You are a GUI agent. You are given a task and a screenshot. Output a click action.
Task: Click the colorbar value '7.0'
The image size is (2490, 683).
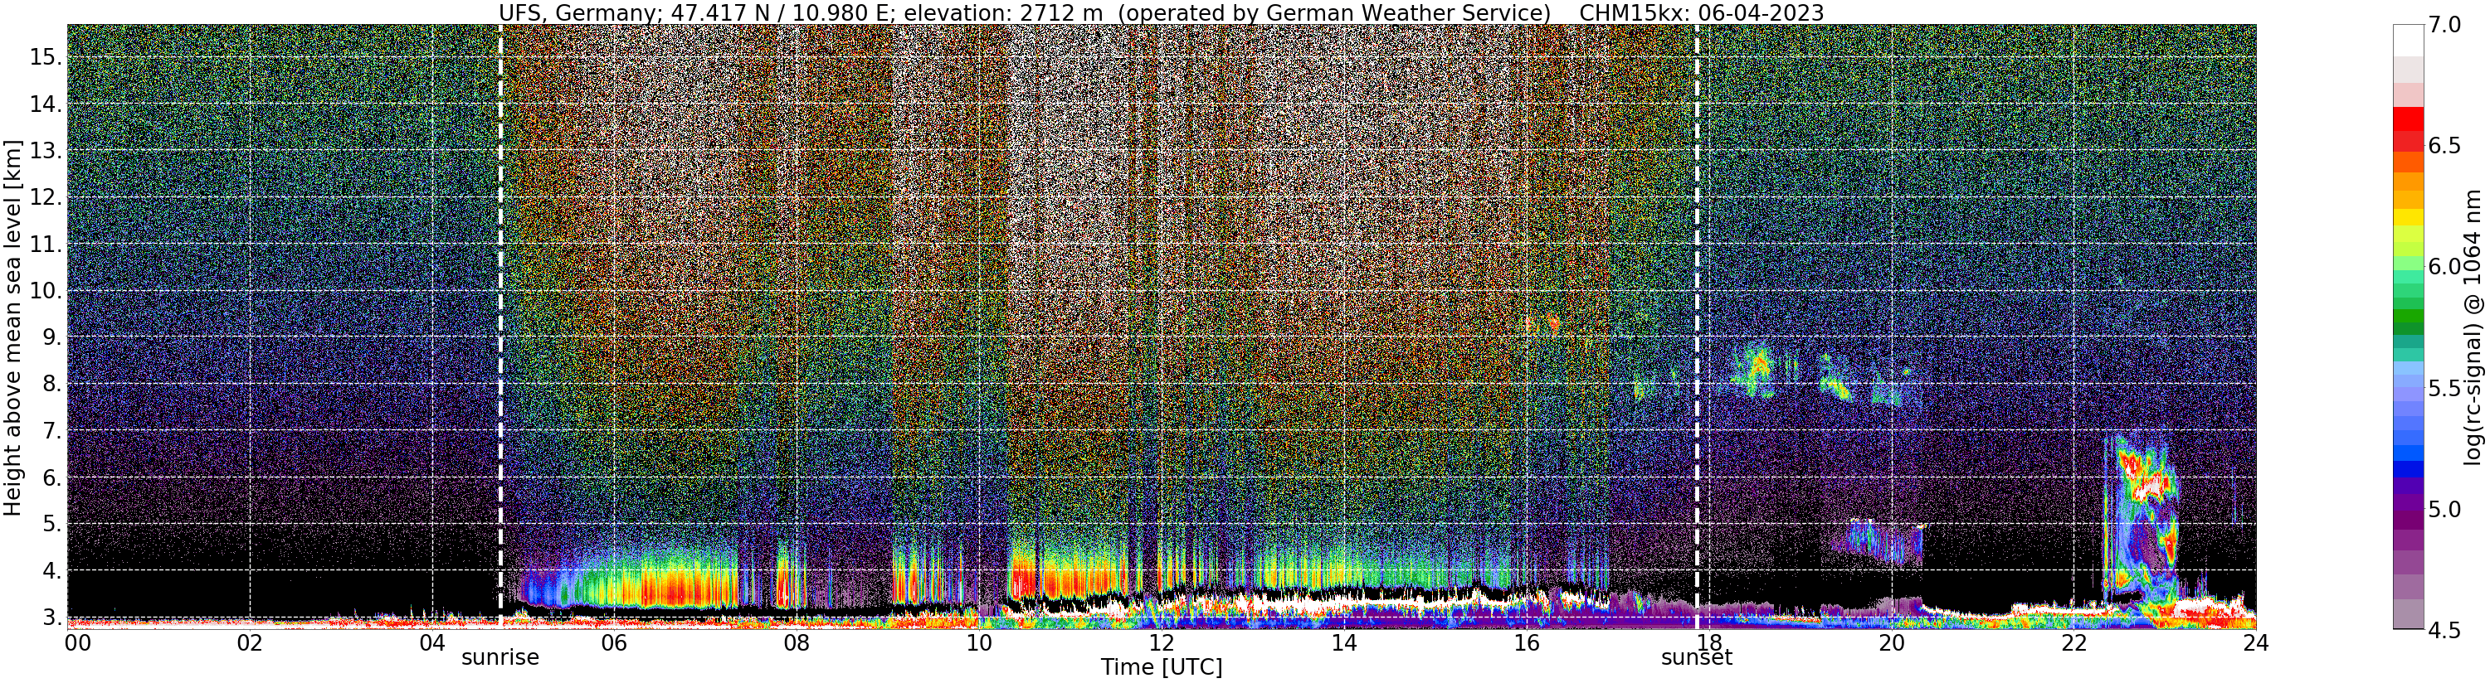pos(2444,24)
